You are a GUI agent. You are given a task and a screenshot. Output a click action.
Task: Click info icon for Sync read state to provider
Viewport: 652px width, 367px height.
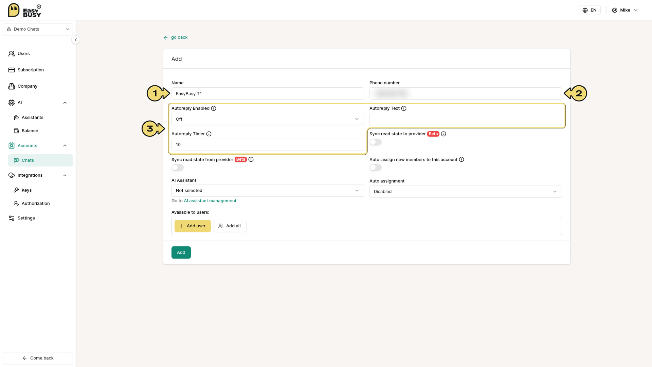point(443,134)
